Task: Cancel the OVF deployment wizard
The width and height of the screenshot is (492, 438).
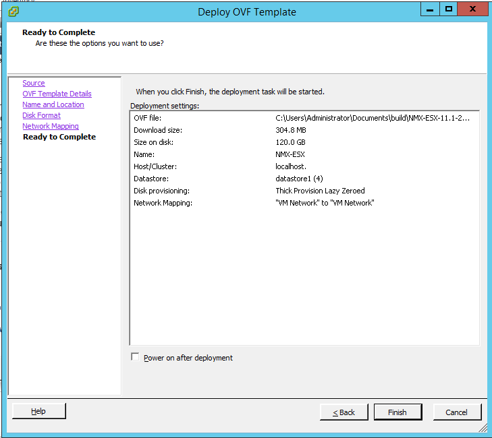Action: (x=457, y=412)
